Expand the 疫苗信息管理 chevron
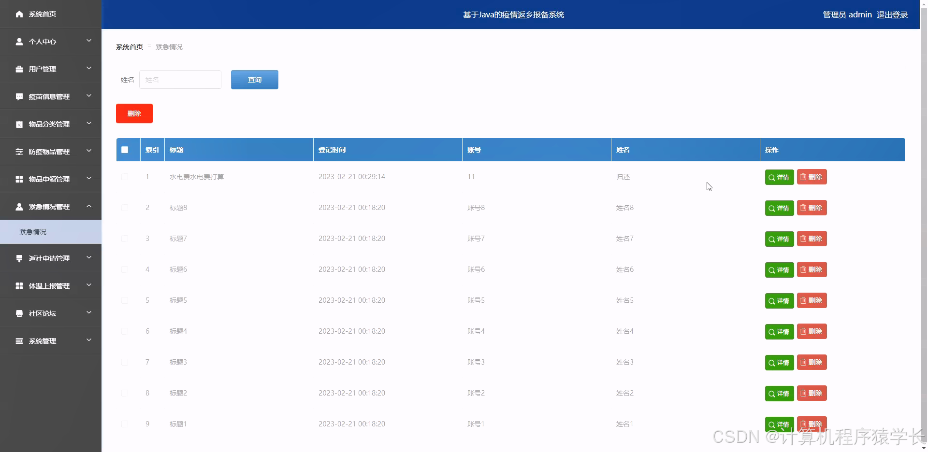Screen dimensions: 928x452 coord(89,96)
